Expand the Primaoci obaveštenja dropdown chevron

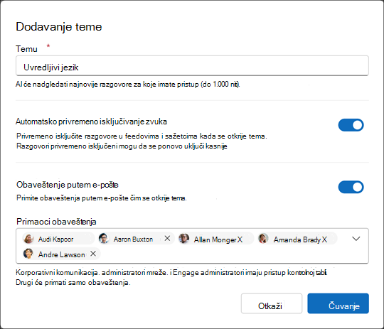(x=356, y=239)
